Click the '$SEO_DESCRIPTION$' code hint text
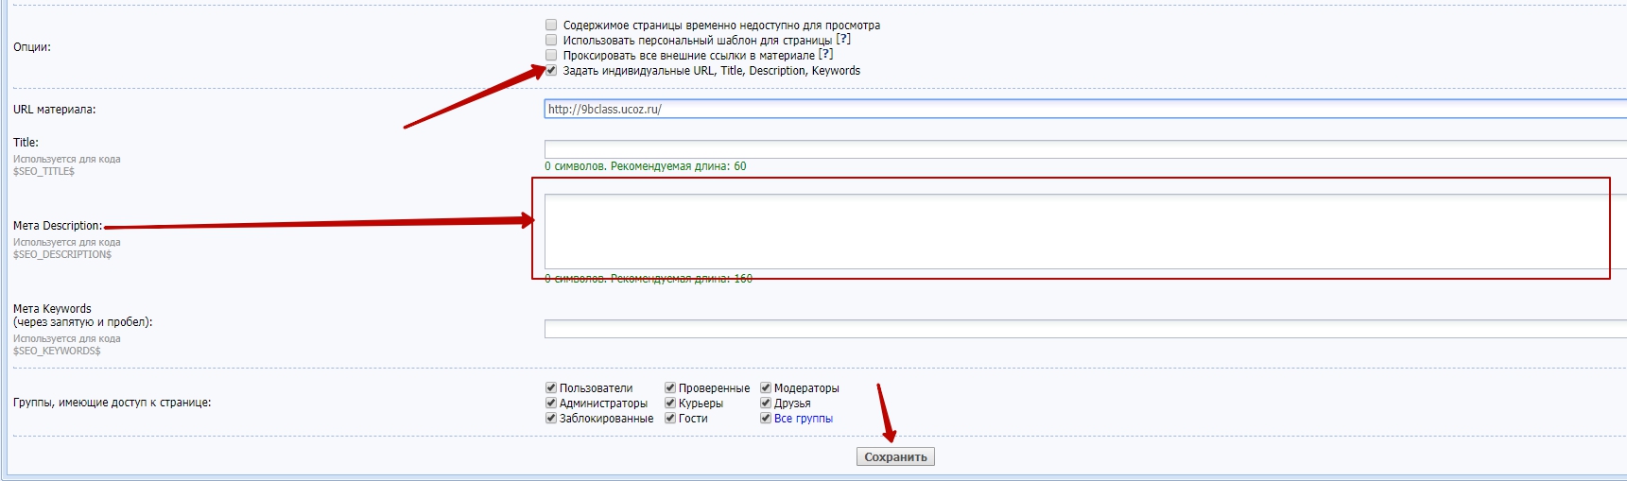 (62, 254)
